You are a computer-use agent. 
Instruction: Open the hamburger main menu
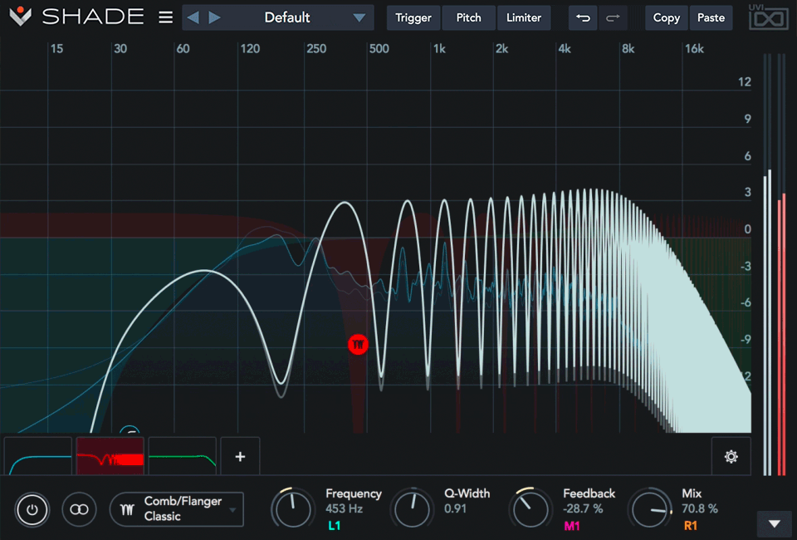[166, 17]
